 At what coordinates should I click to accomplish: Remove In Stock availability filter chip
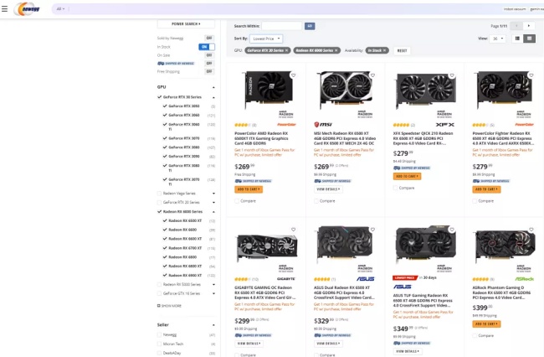pos(384,50)
